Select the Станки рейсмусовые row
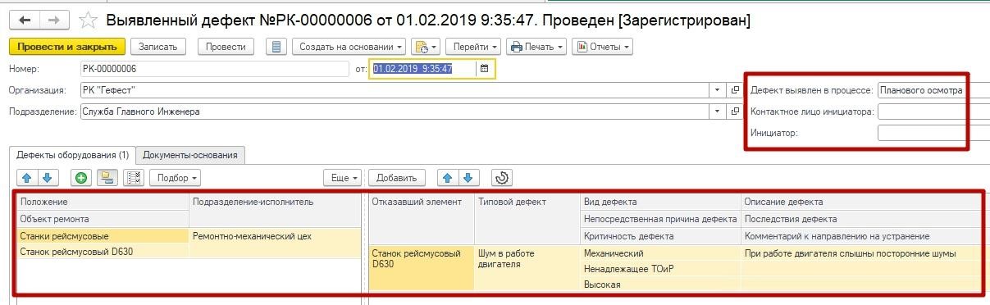The height and width of the screenshot is (305, 990). click(103, 236)
